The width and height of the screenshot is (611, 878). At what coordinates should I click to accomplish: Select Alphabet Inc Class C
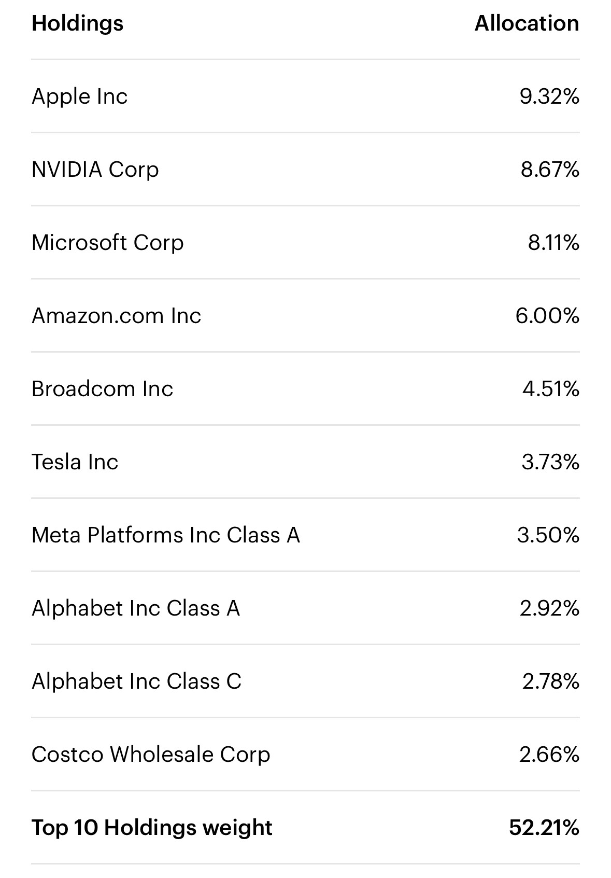click(305, 681)
